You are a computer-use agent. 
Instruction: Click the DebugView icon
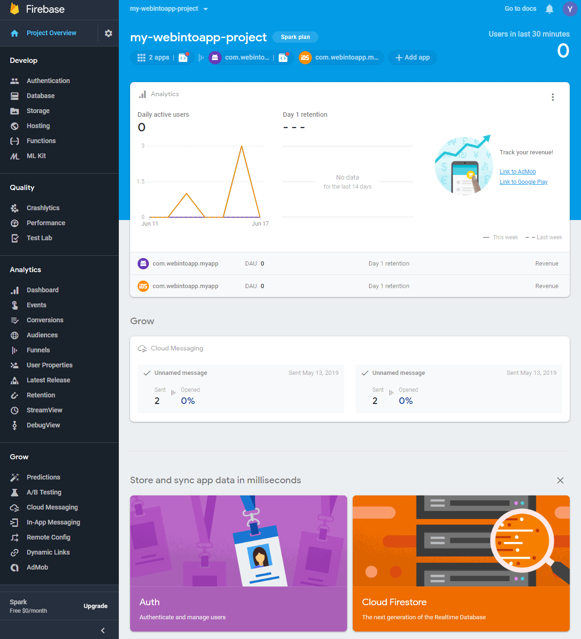(x=15, y=425)
